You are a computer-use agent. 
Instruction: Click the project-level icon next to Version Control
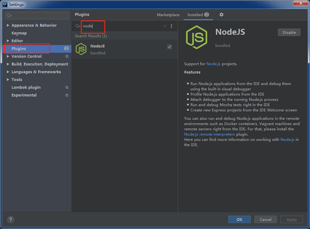point(67,56)
